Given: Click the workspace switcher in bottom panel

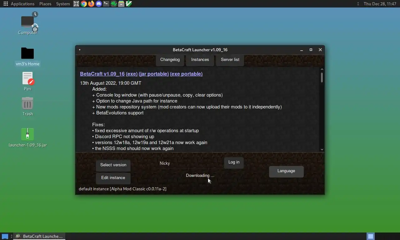Looking at the screenshot, I should [370, 236].
